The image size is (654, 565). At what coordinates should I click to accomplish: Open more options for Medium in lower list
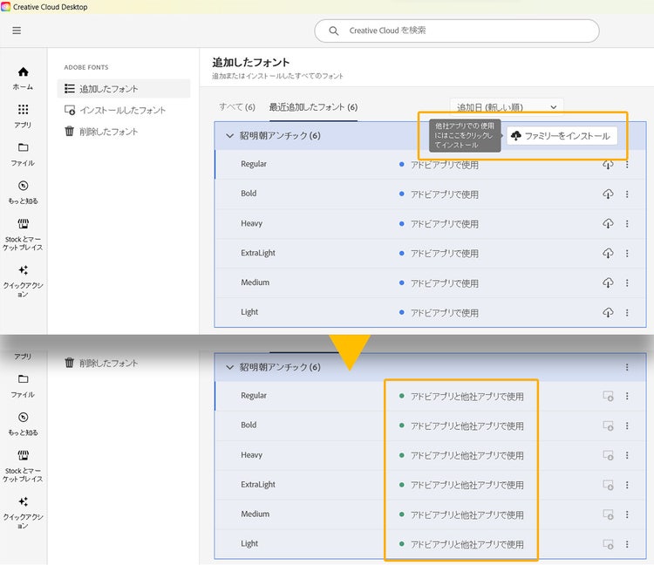click(627, 514)
